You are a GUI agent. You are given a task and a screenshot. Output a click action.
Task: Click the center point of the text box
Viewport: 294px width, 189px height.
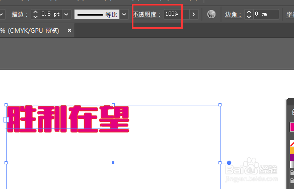[x=113, y=162]
